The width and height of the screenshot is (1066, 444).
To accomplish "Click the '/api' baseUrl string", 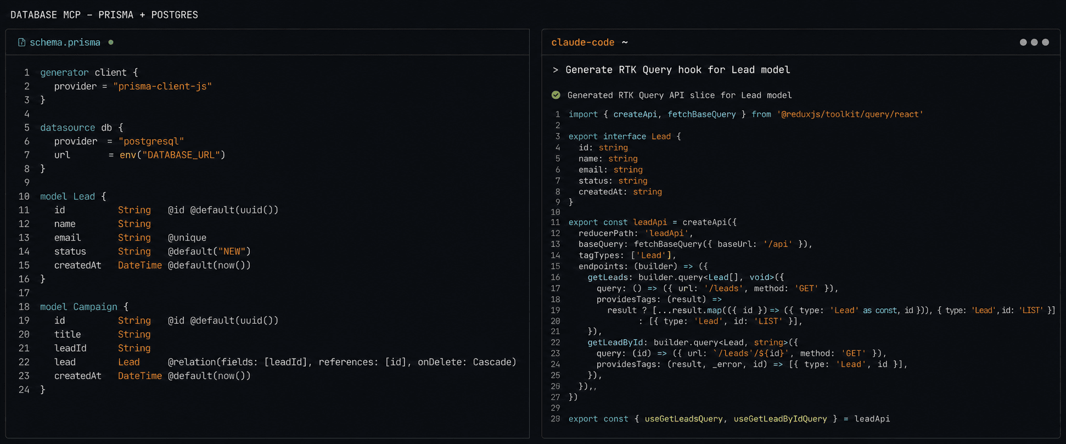I will (x=778, y=244).
